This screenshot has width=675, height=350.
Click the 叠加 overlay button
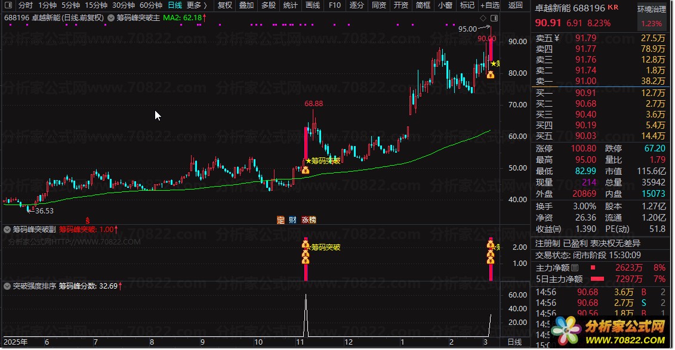tap(246, 5)
